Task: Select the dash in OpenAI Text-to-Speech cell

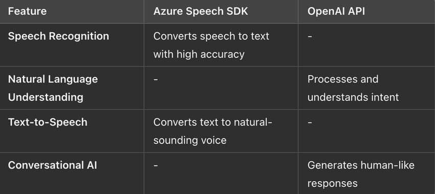Action: click(x=310, y=122)
